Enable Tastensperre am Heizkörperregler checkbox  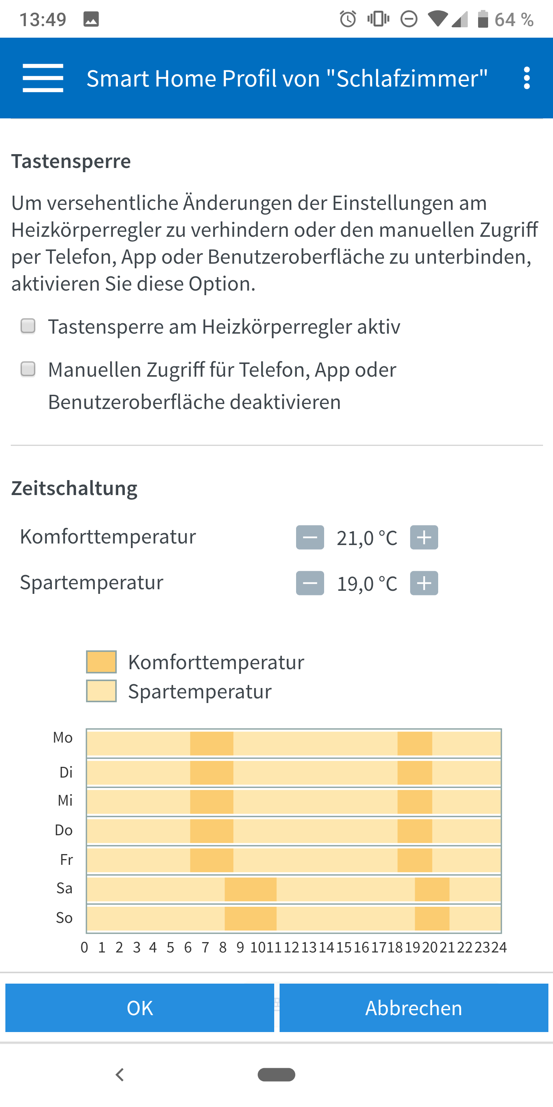pyautogui.click(x=28, y=326)
